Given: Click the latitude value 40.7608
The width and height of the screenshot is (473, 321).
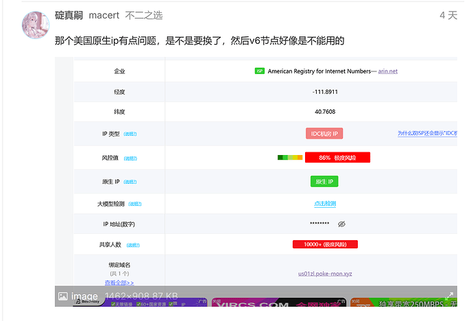Looking at the screenshot, I should point(325,112).
